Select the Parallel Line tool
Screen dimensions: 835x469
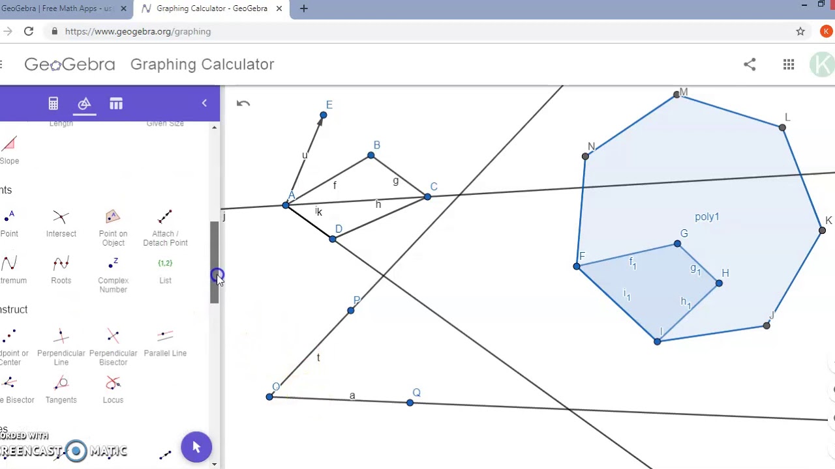click(165, 343)
